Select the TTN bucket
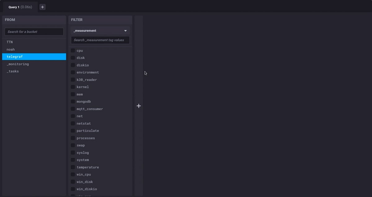The image size is (372, 197). [x=10, y=42]
